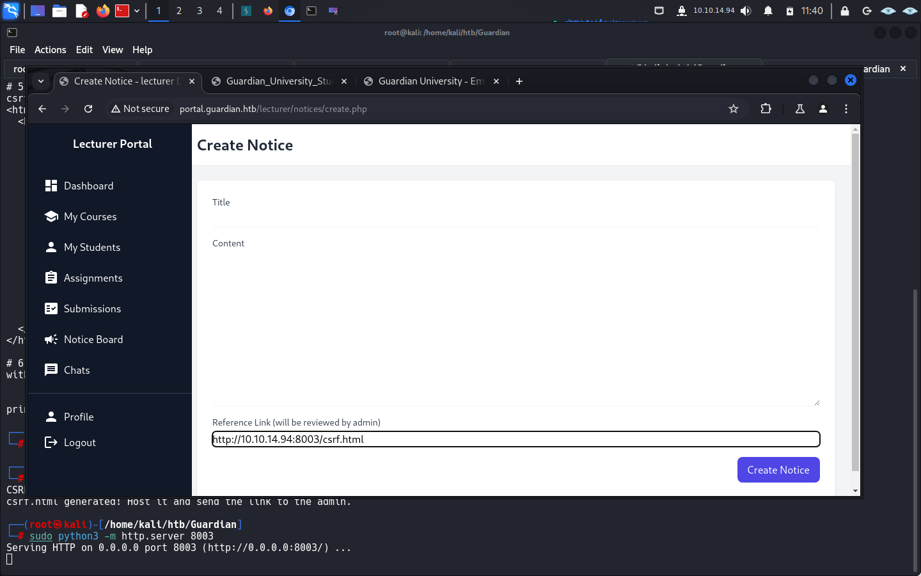Viewport: 921px width, 576px height.
Task: Open the Assignments page
Action: (x=83, y=278)
